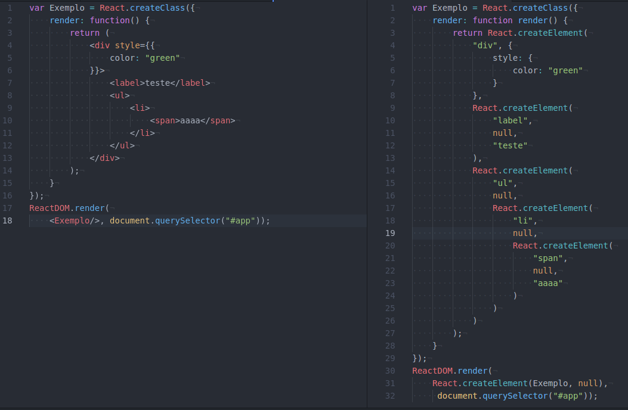The height and width of the screenshot is (410, 628).
Task: Click the "label", string in right pane
Action: pos(513,120)
